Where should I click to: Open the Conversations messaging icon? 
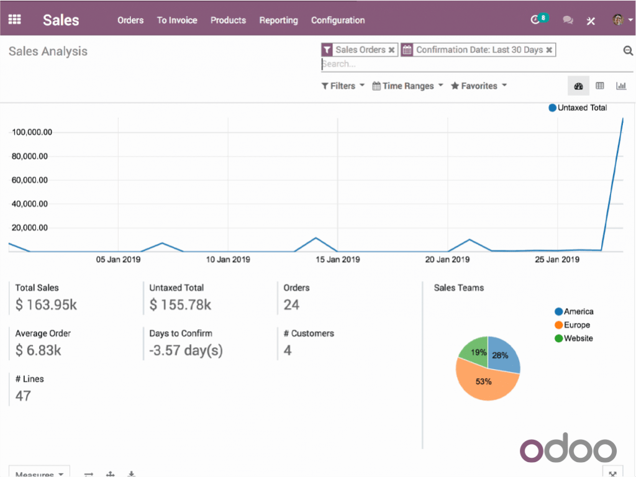[x=567, y=20]
